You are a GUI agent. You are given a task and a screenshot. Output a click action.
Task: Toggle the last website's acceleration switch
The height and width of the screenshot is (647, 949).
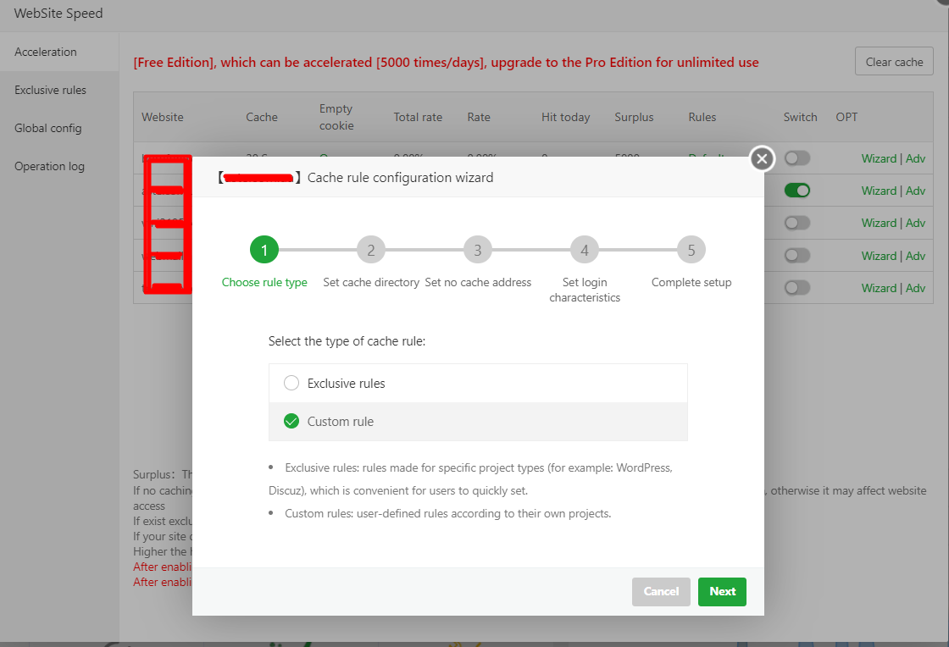[796, 288]
